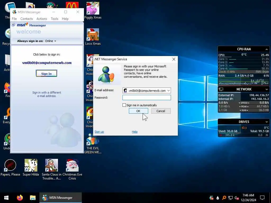This screenshot has height=203, width=271.
Task: Expand the e-mail address combo box
Action: pos(169,91)
